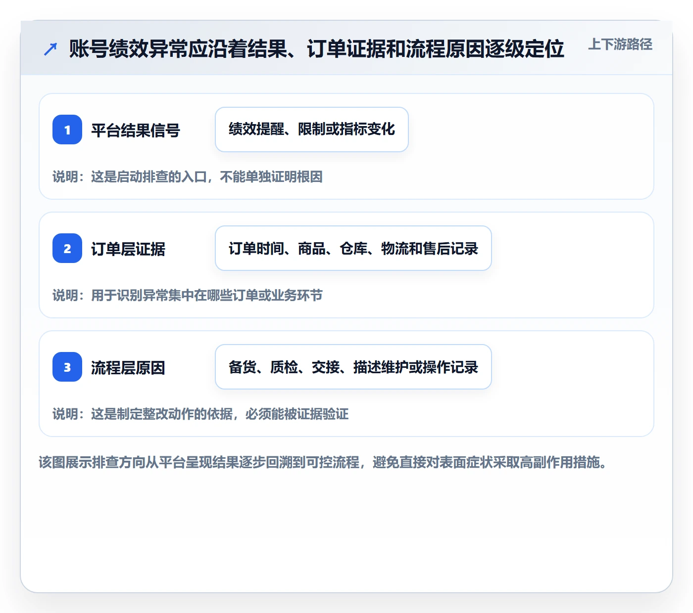Click the number 2 step badge
This screenshot has height=613, width=693.
[x=67, y=248]
